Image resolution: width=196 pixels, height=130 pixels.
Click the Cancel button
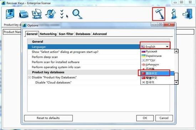point(164,118)
